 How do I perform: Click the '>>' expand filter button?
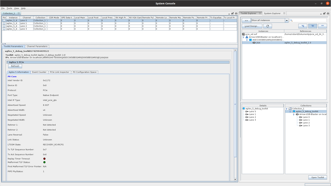246,21
